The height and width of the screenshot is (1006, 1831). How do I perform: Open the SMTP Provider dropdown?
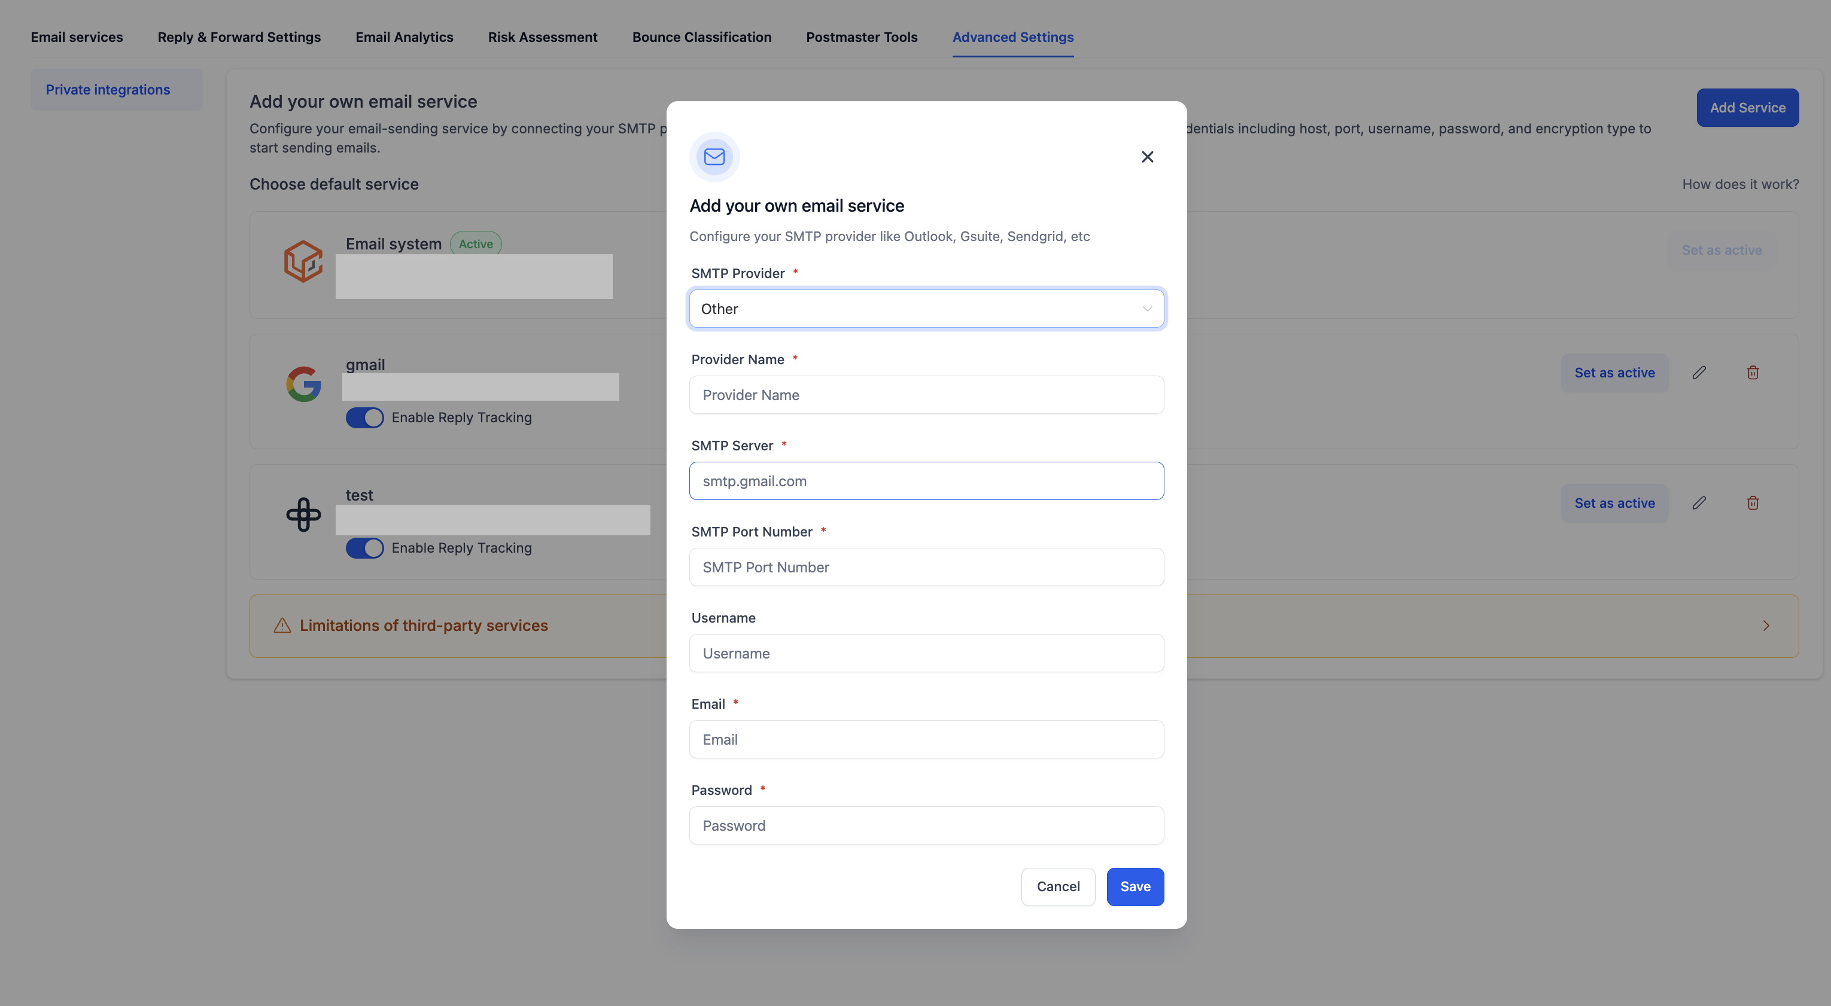pyautogui.click(x=926, y=309)
